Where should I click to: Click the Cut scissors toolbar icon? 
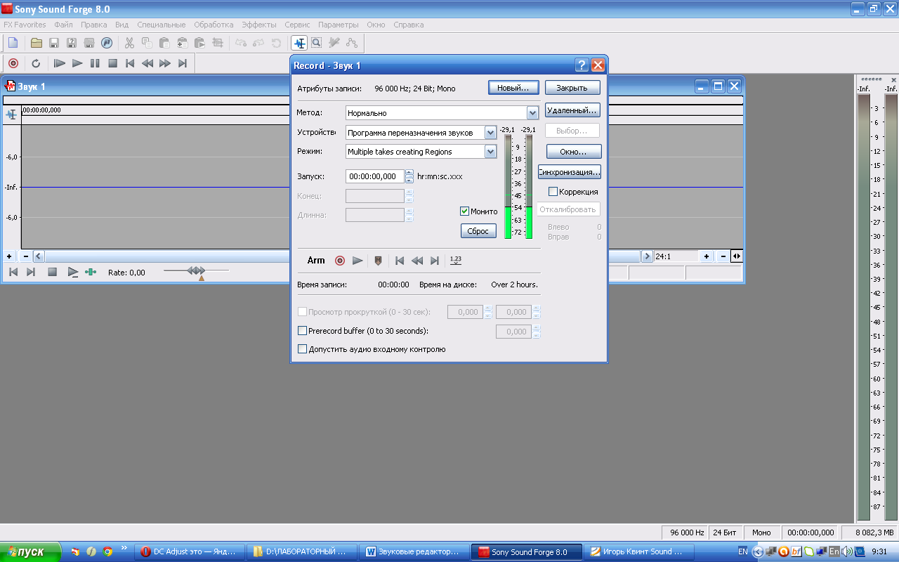pyautogui.click(x=129, y=43)
